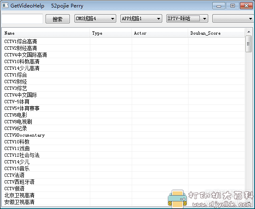Open the APP线路1 dropdown

[141, 18]
